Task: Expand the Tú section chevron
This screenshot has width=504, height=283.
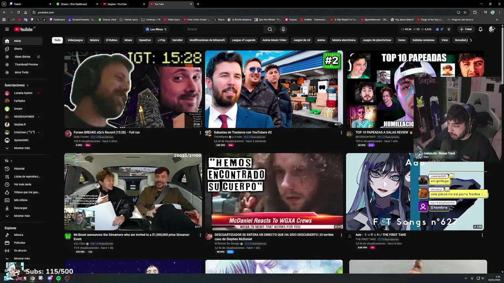Action: (x=11, y=161)
